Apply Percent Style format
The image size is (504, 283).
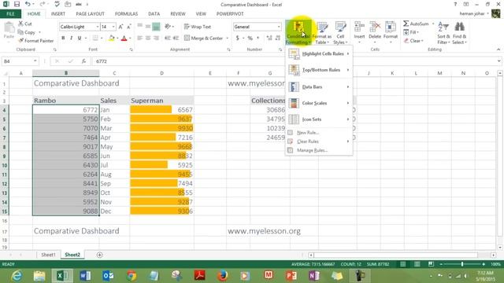click(x=250, y=38)
